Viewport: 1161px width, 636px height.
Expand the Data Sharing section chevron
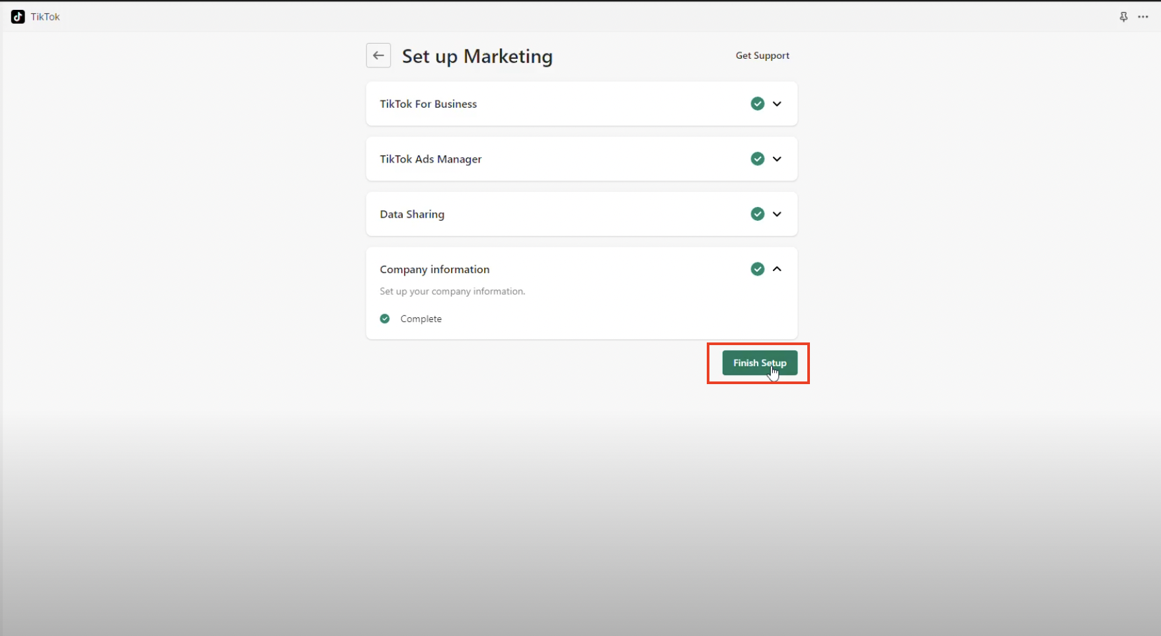(x=777, y=214)
